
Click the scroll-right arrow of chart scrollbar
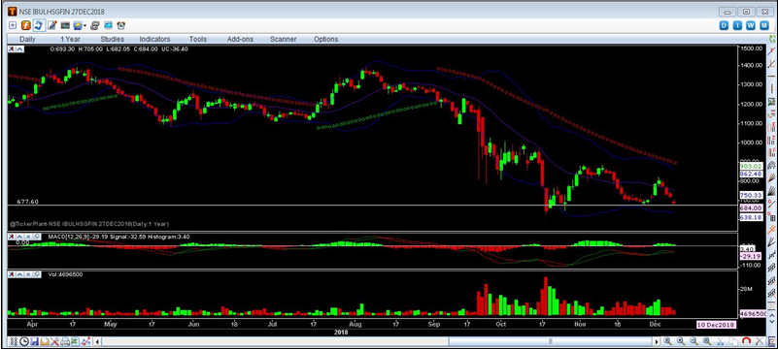coord(657,341)
